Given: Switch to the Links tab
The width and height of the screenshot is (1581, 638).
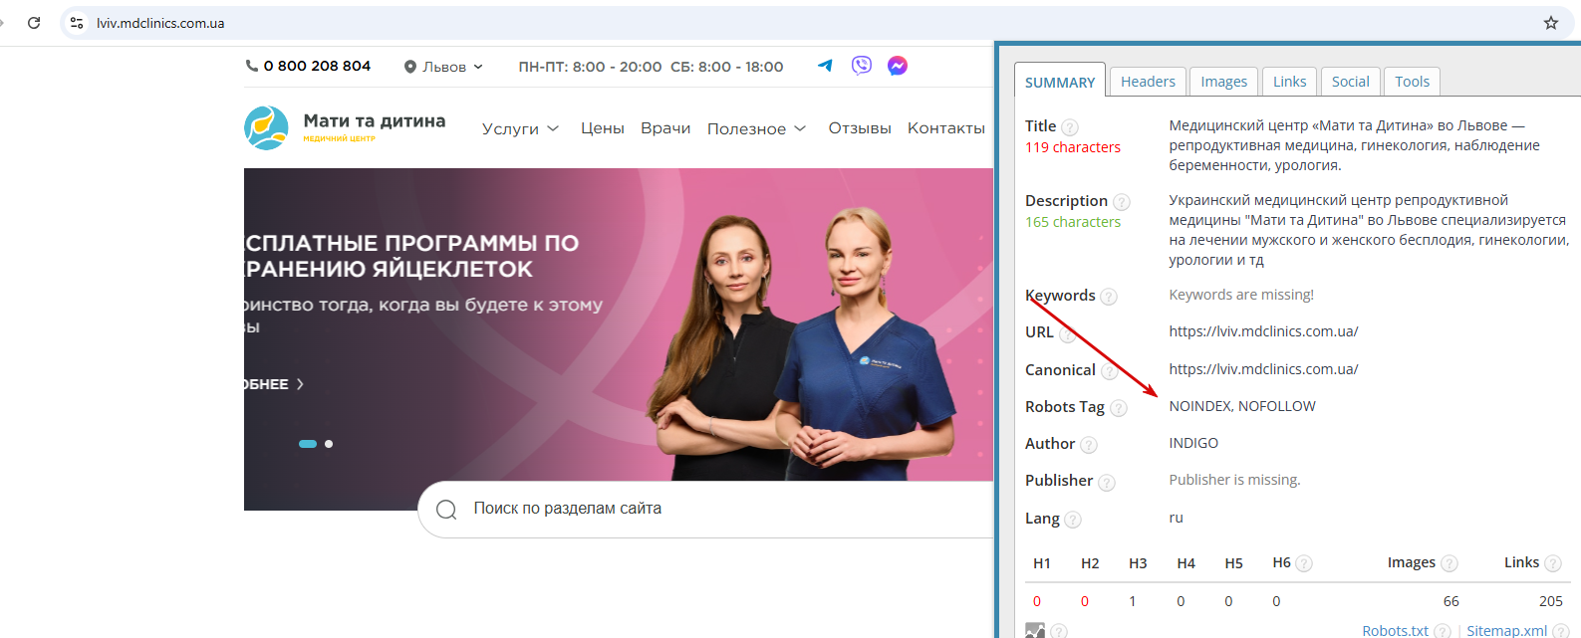Looking at the screenshot, I should [x=1289, y=82].
